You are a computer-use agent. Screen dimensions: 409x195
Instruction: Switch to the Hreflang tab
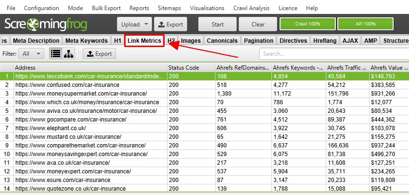pos(325,41)
